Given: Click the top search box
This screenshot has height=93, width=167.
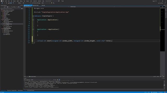Looking at the screenshot, I should point(52,1).
